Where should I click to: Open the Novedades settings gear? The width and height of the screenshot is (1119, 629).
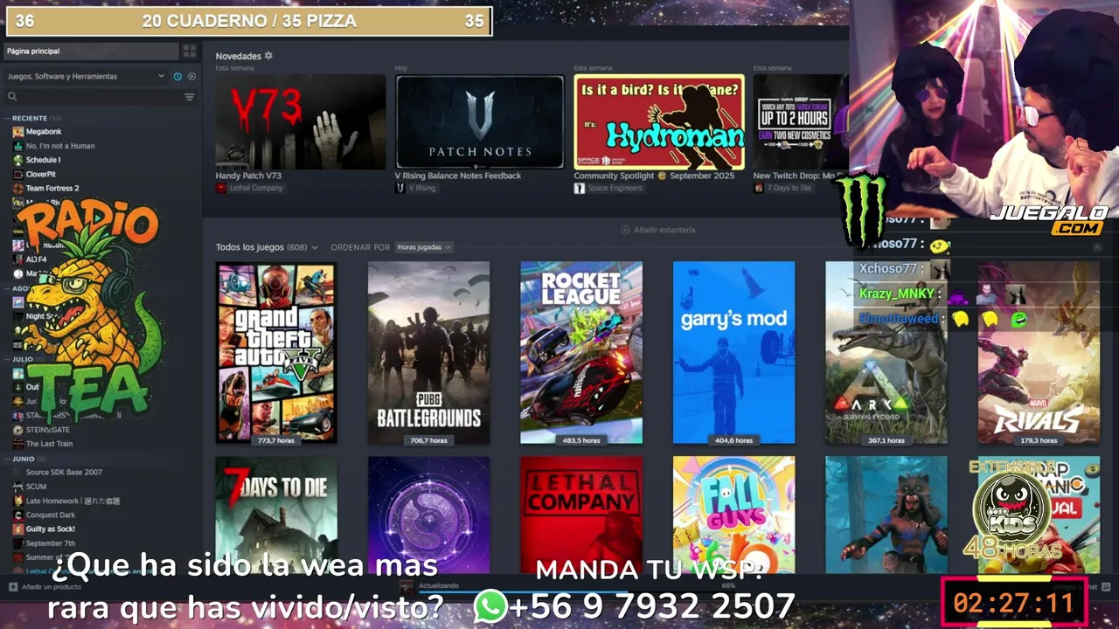tap(268, 56)
